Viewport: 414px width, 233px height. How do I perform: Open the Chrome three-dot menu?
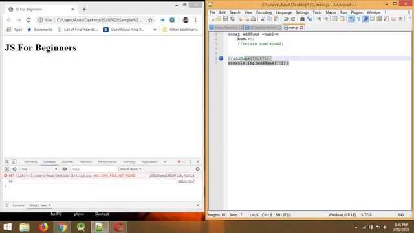(195, 20)
